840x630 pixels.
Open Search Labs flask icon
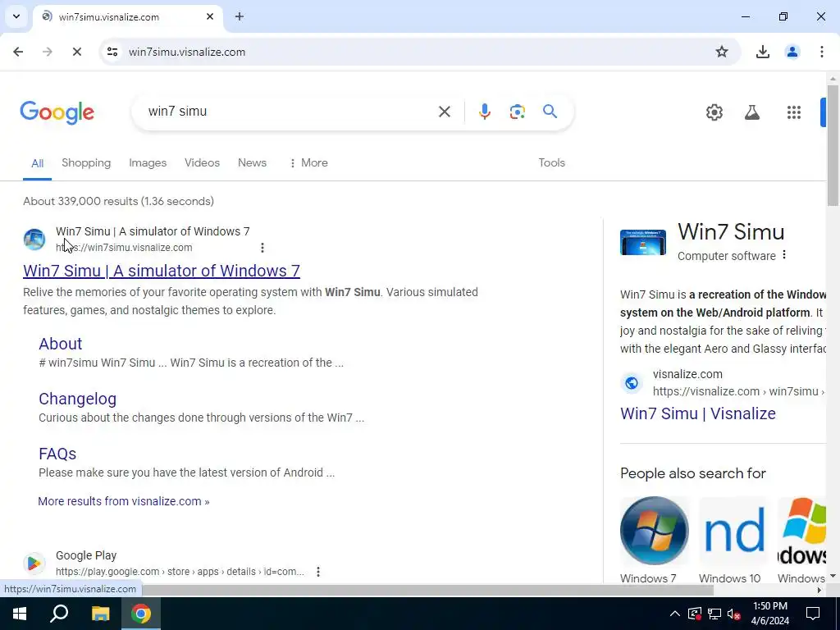pos(752,112)
